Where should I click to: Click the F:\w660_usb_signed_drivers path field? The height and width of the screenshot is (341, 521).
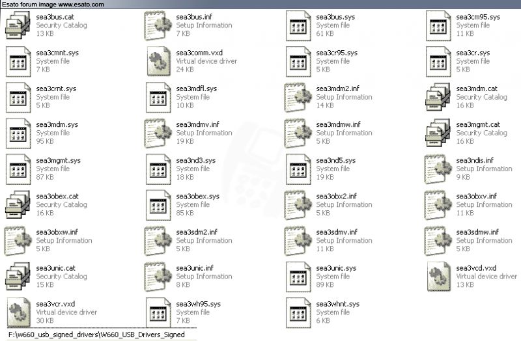(102, 334)
